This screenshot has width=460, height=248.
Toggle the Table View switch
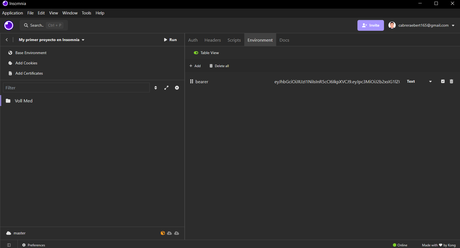point(196,53)
